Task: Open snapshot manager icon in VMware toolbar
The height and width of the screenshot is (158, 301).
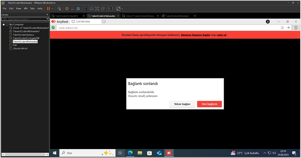Action: coord(78,9)
